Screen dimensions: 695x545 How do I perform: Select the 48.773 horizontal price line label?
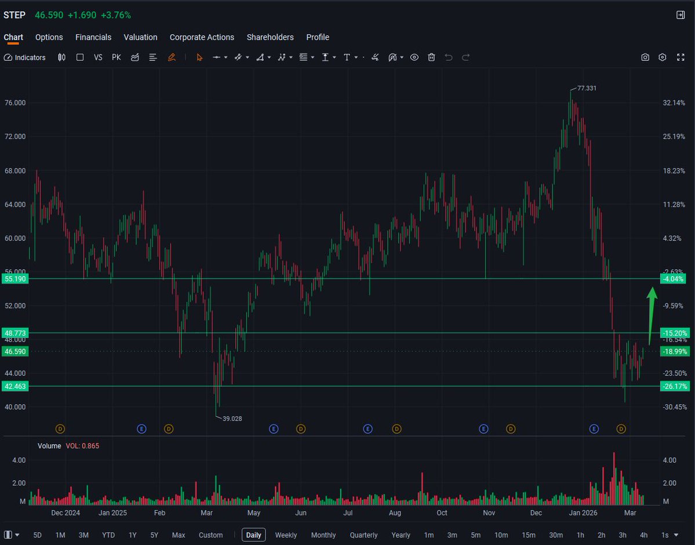pos(15,333)
